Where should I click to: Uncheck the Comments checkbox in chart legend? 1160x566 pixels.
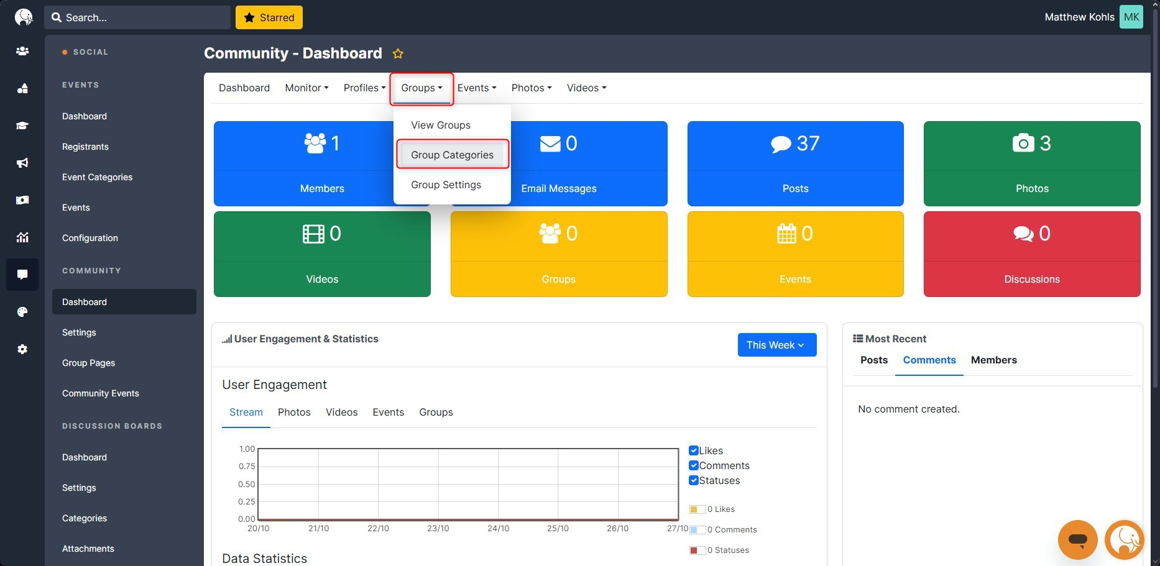click(694, 465)
